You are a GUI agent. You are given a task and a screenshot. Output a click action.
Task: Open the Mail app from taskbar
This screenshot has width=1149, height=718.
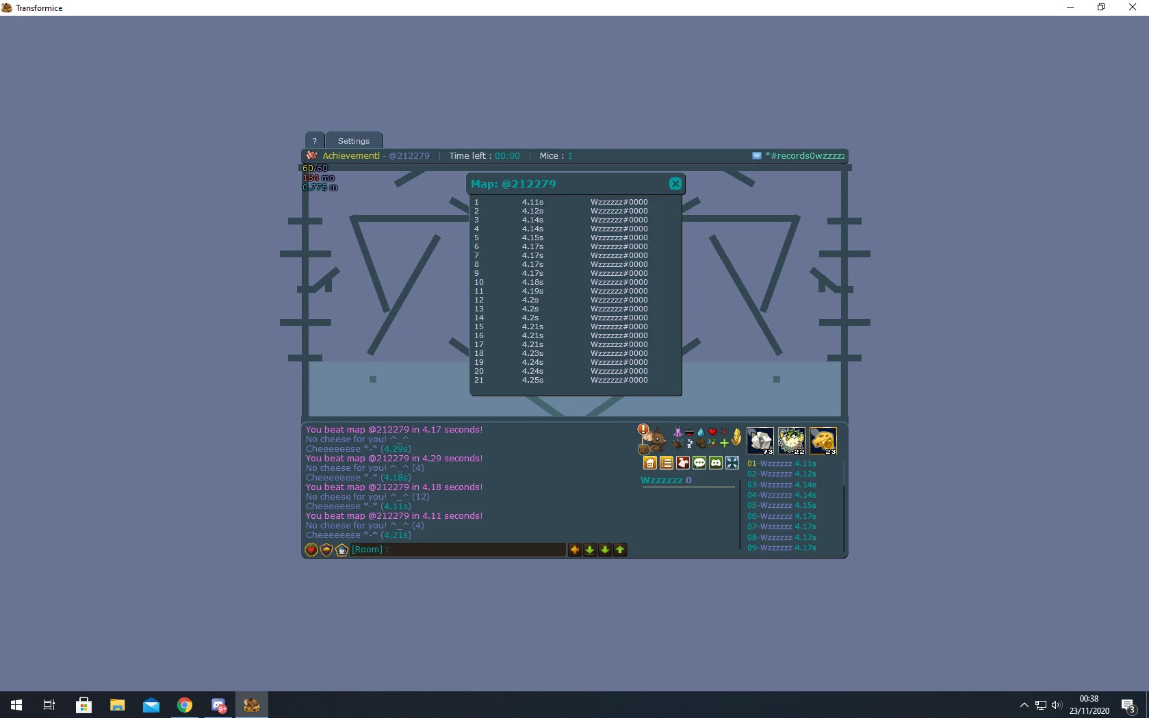point(151,704)
